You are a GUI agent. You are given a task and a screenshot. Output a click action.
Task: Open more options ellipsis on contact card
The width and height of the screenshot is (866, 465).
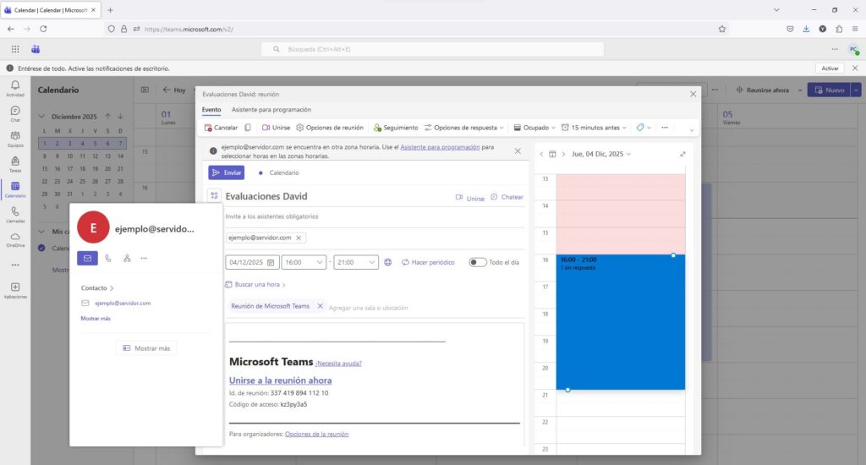point(144,258)
